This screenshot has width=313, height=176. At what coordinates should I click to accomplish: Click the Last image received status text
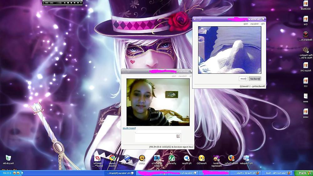click(x=171, y=147)
